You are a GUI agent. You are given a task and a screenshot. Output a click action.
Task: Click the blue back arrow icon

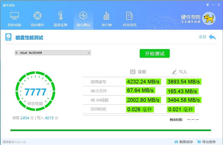(x=212, y=37)
